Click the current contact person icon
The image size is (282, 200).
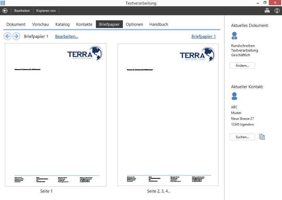pos(234,96)
